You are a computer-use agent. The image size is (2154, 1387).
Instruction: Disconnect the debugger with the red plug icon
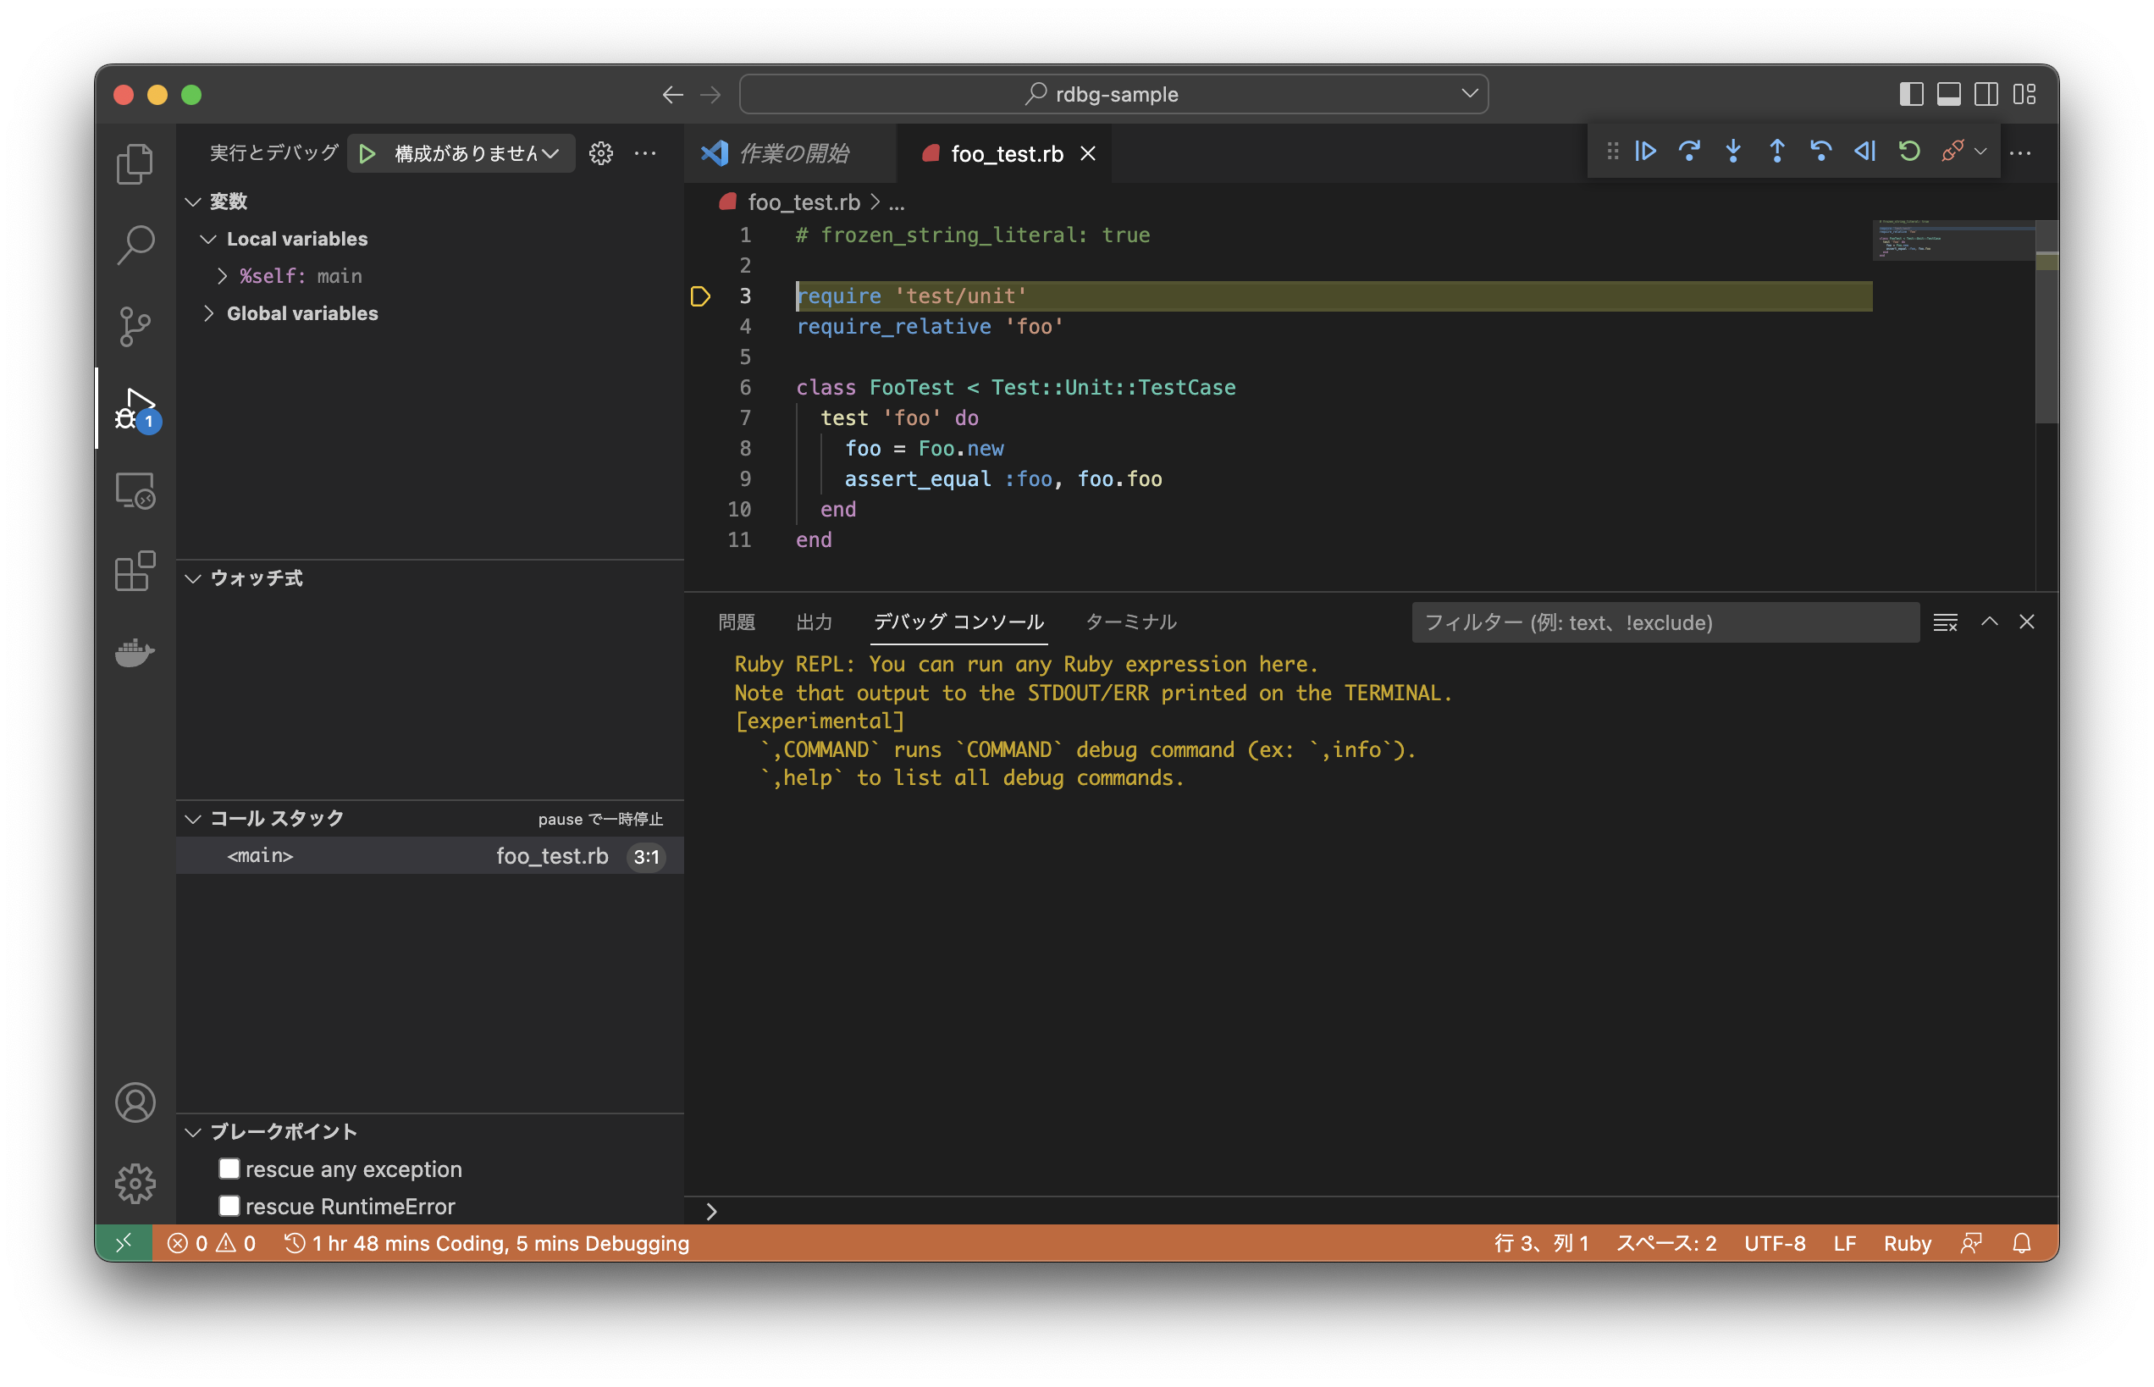(1952, 152)
